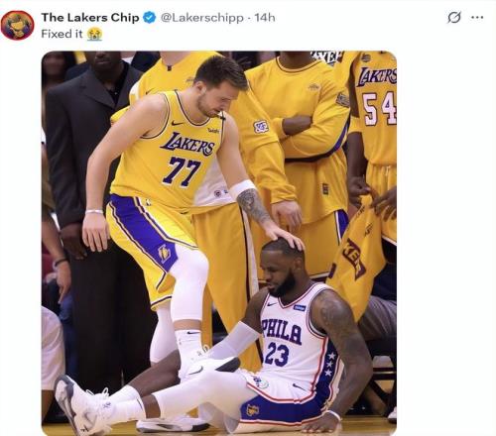Open the 14h timestamp link
This screenshot has width=496, height=436.
(x=265, y=18)
